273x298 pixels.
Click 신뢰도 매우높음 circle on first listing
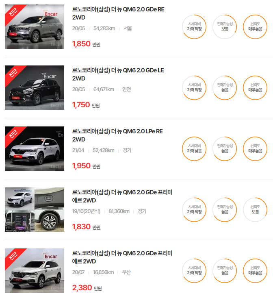point(255,27)
